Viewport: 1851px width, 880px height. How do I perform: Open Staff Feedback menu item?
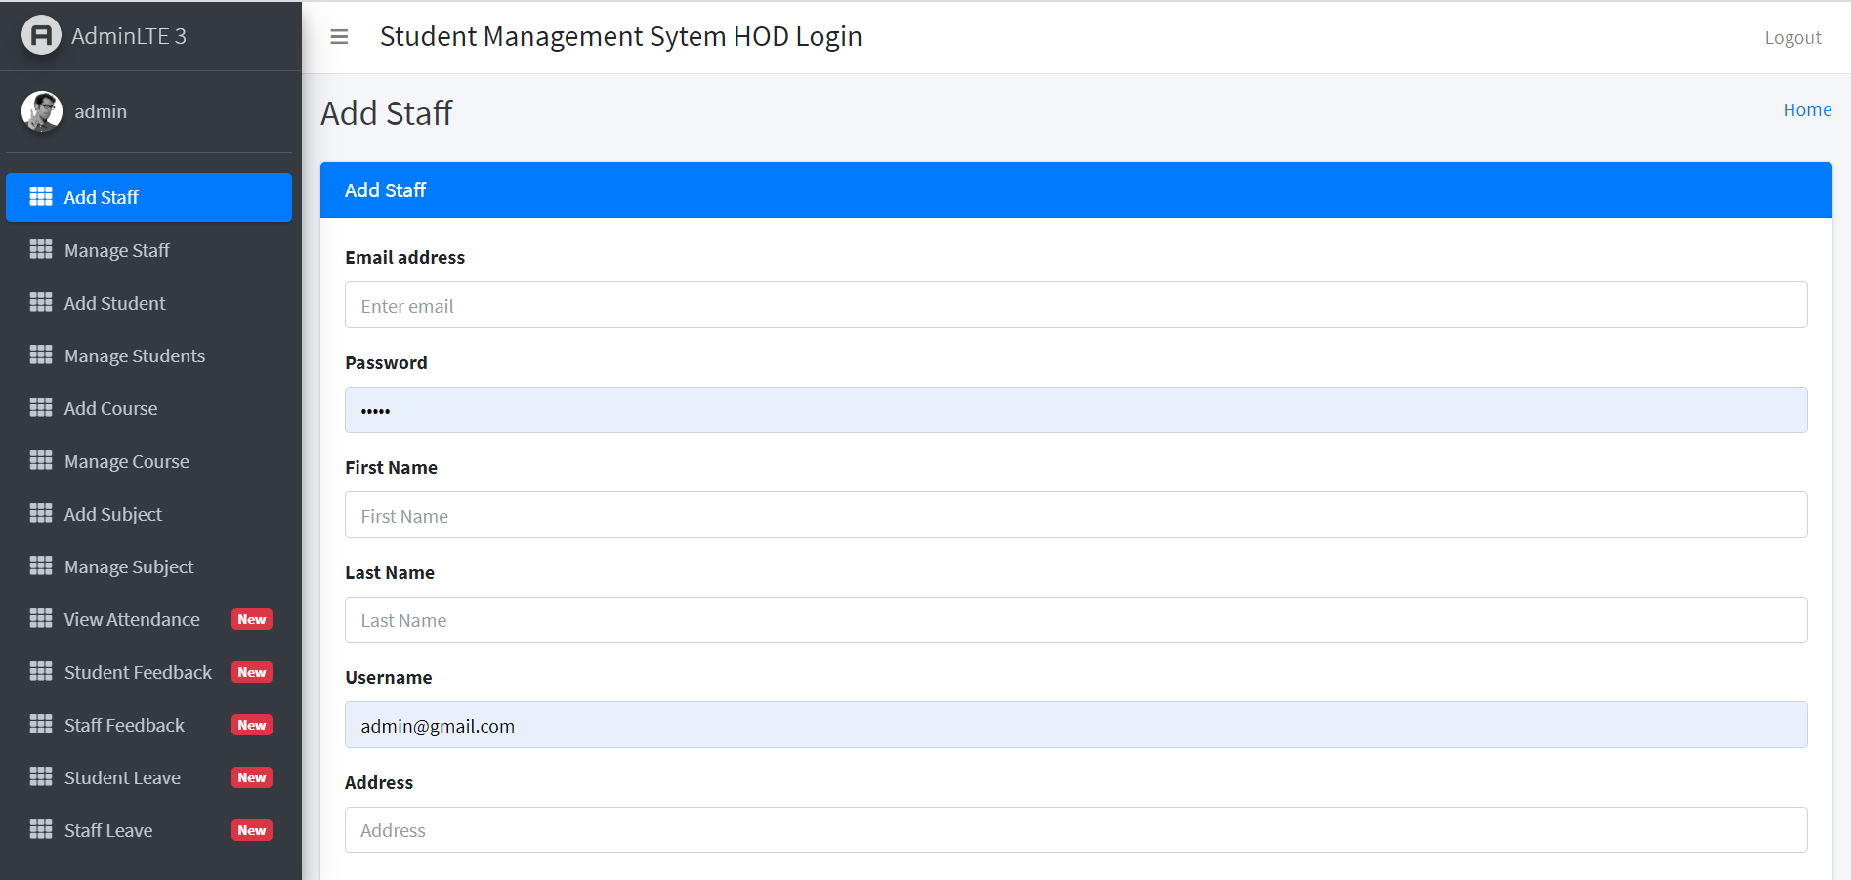pyautogui.click(x=148, y=725)
